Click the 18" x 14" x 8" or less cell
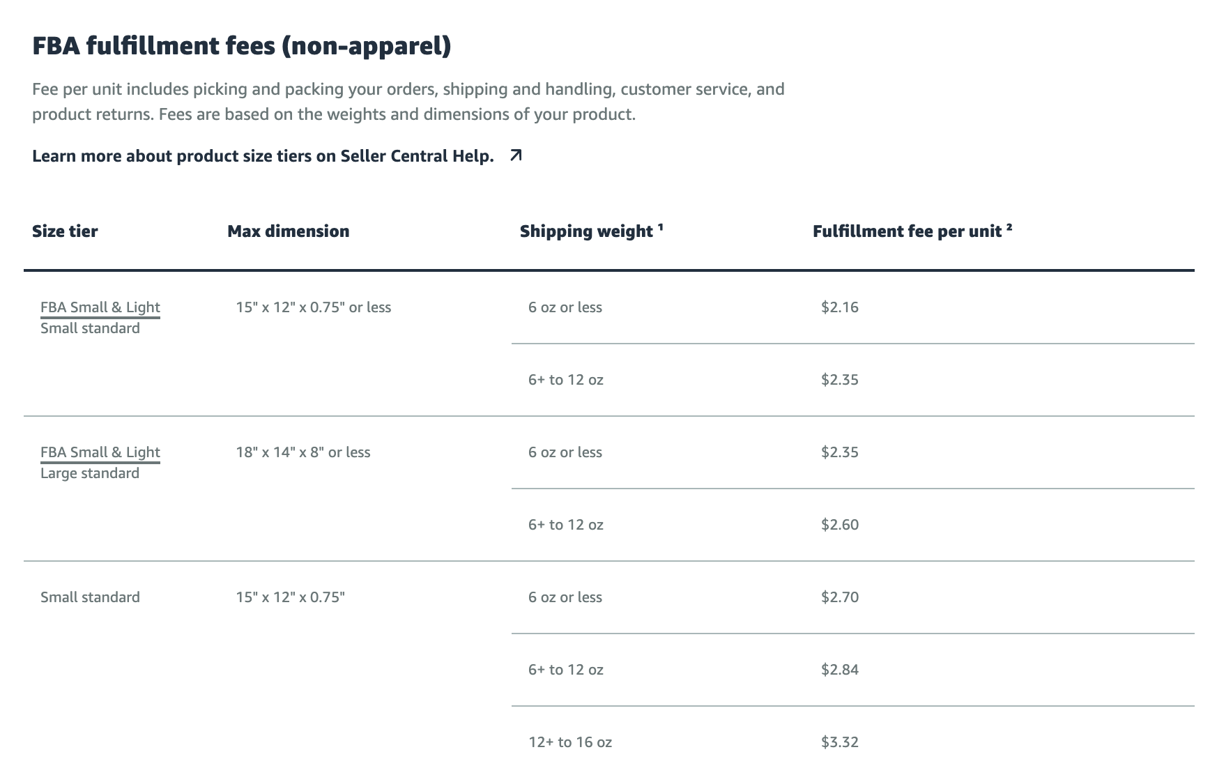 coord(303,452)
